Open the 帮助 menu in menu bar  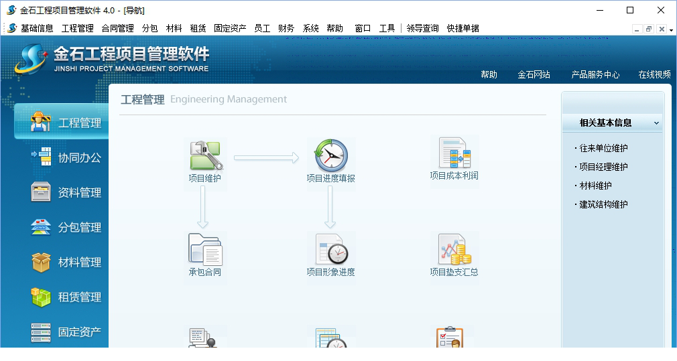click(x=334, y=29)
